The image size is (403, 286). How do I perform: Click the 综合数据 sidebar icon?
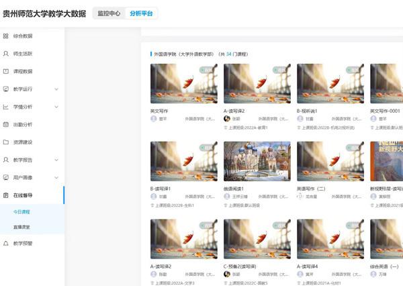(6, 36)
